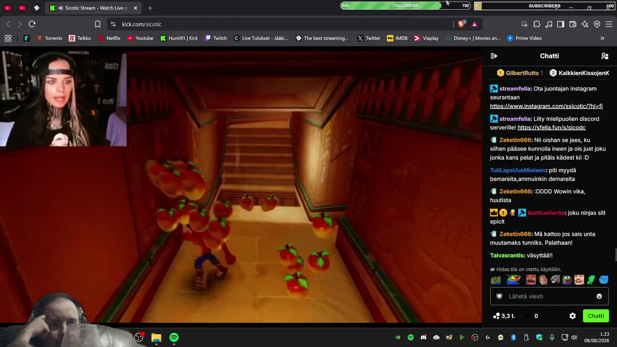Switch to the second pinned YouTube tab
Image resolution: width=617 pixels, height=347 pixels.
22,8
